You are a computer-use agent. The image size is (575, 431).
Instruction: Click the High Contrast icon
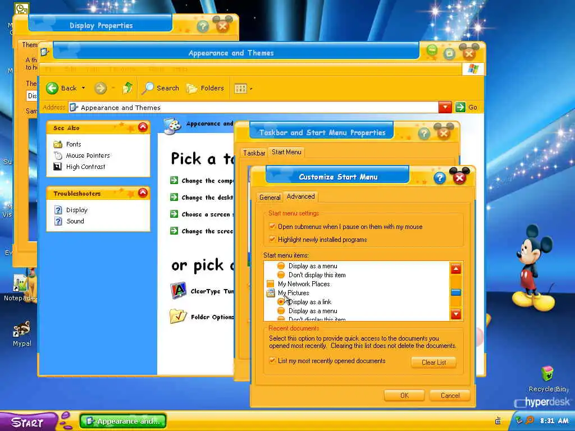[58, 167]
